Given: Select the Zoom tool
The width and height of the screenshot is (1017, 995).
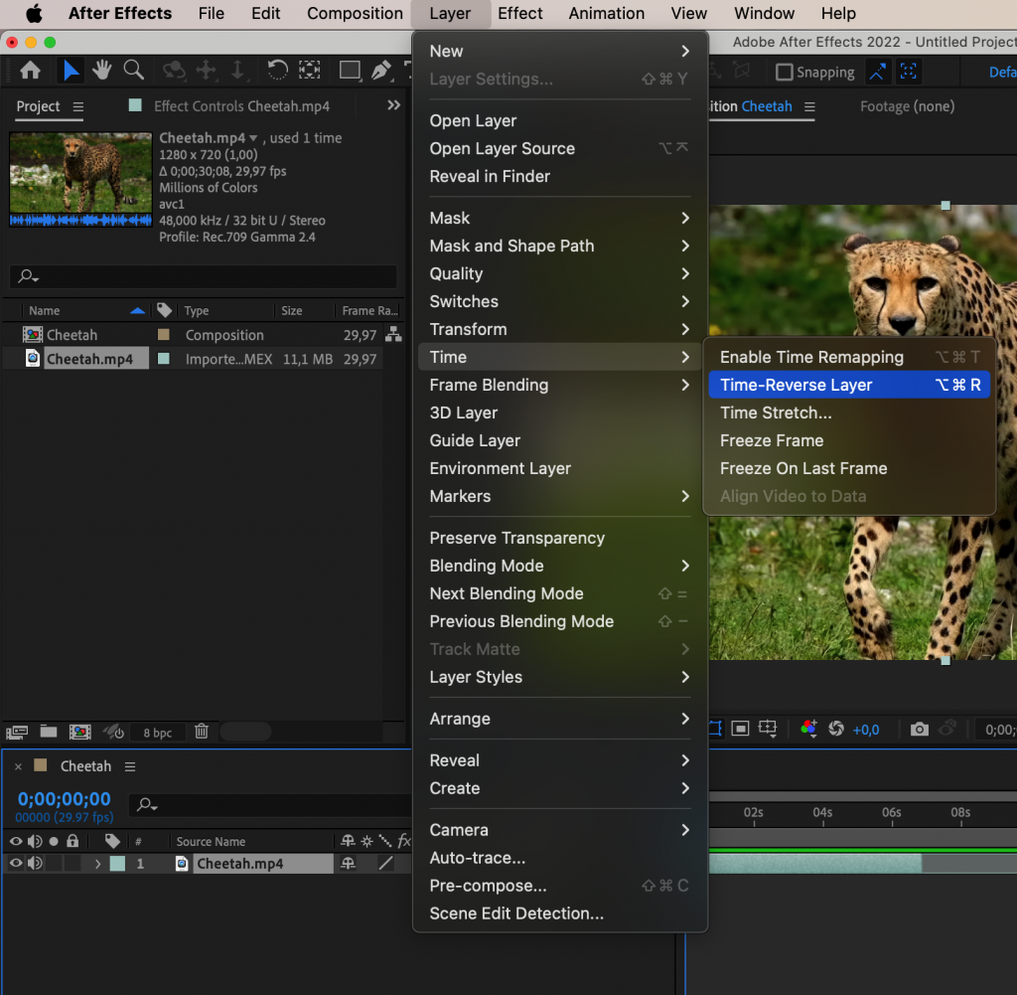Looking at the screenshot, I should [132, 72].
